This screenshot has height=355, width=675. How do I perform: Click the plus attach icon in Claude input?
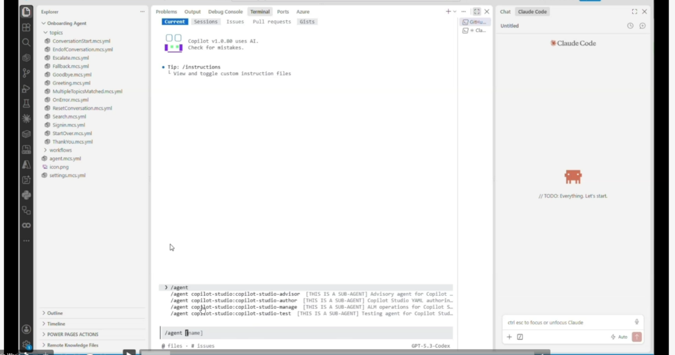(510, 337)
